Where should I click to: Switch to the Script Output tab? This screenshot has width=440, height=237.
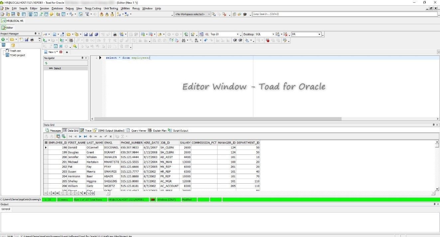178,131
